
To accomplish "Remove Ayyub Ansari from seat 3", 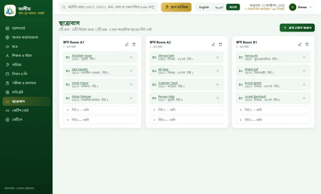I will coord(304,85).
